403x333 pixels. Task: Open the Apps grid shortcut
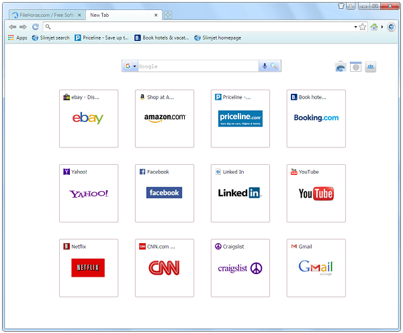click(x=17, y=38)
